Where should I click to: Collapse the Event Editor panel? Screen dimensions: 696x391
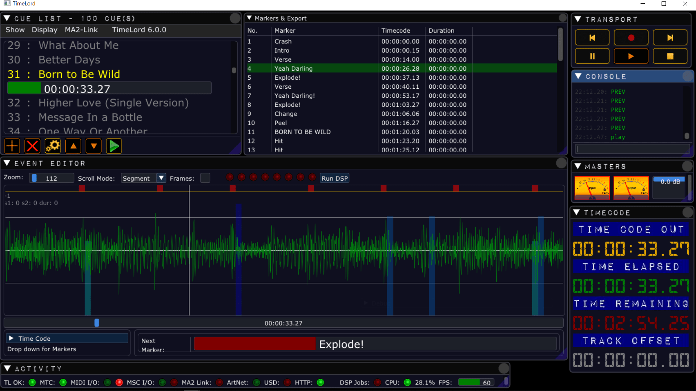(7, 163)
